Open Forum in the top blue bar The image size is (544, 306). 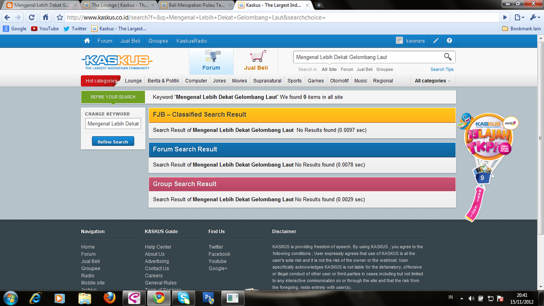click(105, 41)
